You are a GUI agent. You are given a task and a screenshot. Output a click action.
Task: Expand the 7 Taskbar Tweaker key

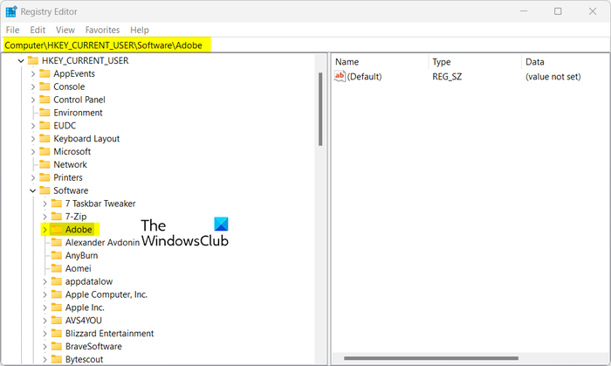(x=45, y=204)
